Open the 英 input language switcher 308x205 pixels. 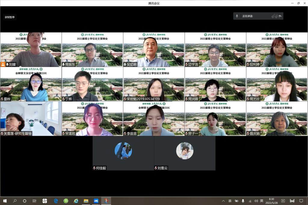[262, 201]
